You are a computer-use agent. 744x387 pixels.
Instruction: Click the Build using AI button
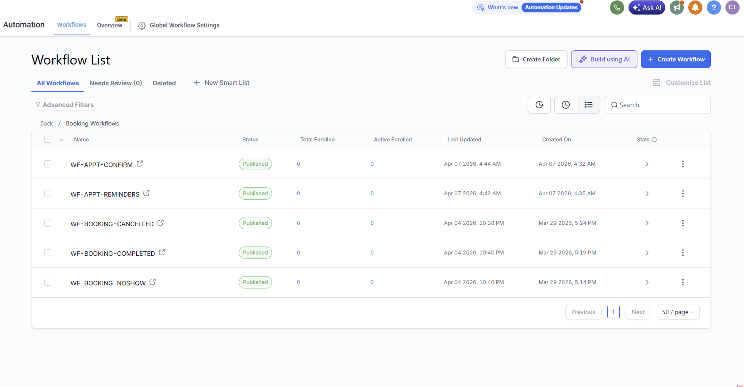point(604,59)
